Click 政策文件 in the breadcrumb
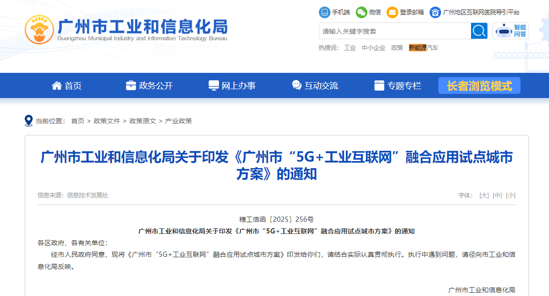549x296 pixels. click(x=107, y=121)
